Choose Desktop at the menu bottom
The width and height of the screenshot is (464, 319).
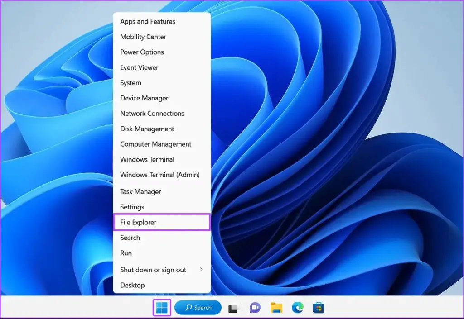(x=132, y=285)
